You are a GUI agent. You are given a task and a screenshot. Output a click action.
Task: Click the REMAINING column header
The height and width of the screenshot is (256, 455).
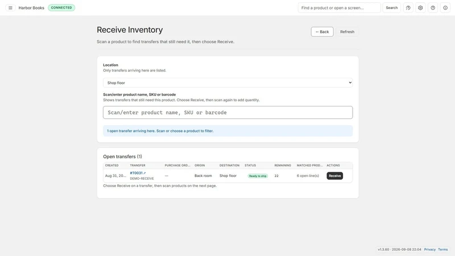(x=283, y=165)
